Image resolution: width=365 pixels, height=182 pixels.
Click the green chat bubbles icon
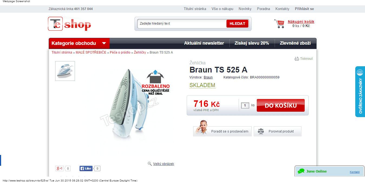301,171
